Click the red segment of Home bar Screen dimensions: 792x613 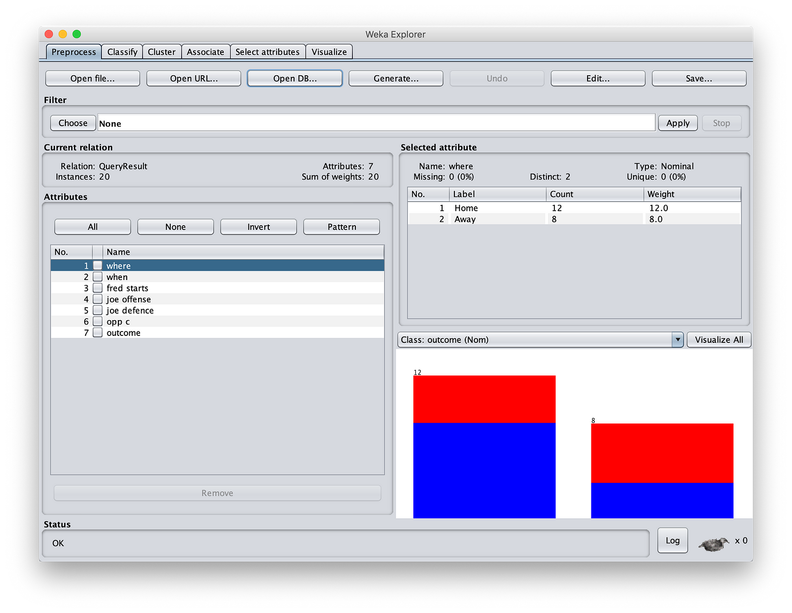[484, 399]
